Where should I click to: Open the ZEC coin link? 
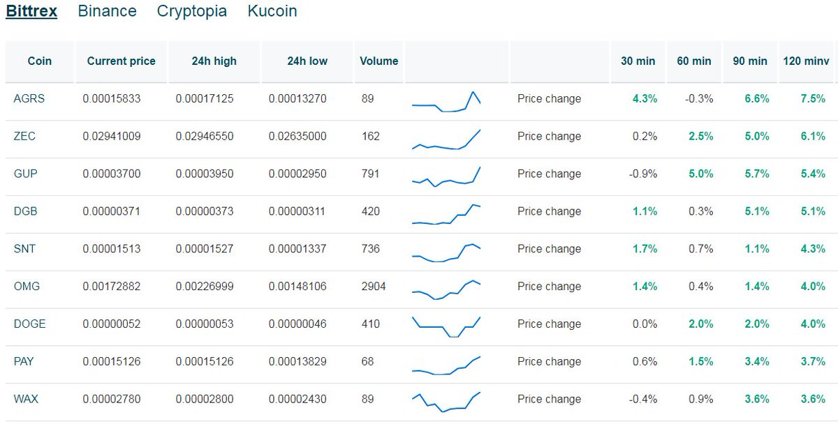(x=24, y=137)
